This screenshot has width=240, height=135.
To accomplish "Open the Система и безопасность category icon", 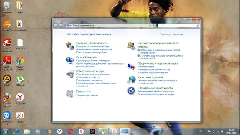I will click(x=70, y=46).
